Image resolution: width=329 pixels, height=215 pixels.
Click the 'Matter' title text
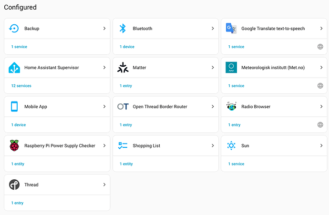pyautogui.click(x=139, y=68)
